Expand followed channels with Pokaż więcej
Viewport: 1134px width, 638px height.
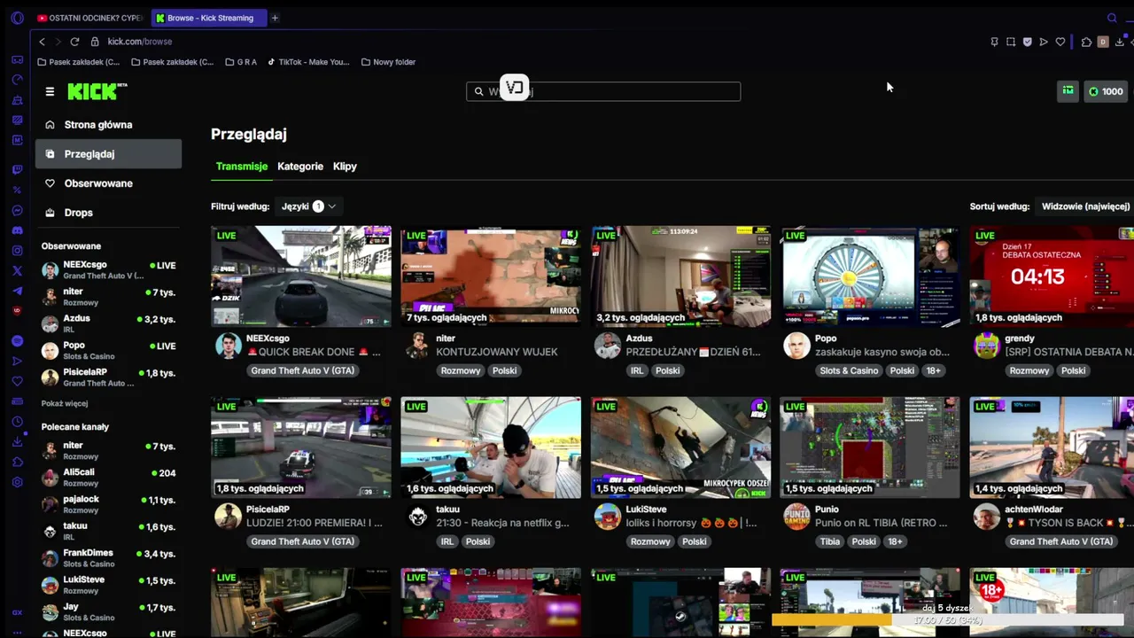pos(65,403)
